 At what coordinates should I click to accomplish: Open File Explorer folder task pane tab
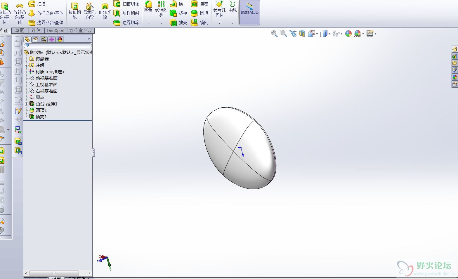(454, 63)
